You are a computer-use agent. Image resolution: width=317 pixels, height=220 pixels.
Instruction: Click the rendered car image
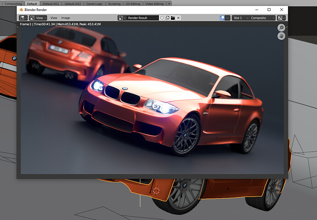(x=152, y=100)
